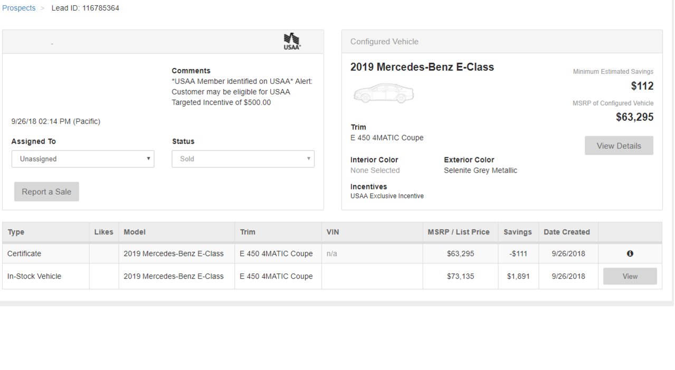The width and height of the screenshot is (675, 370).
Task: Click the 2019 Mercedes-Benz E-Class heading
Action: pos(422,67)
